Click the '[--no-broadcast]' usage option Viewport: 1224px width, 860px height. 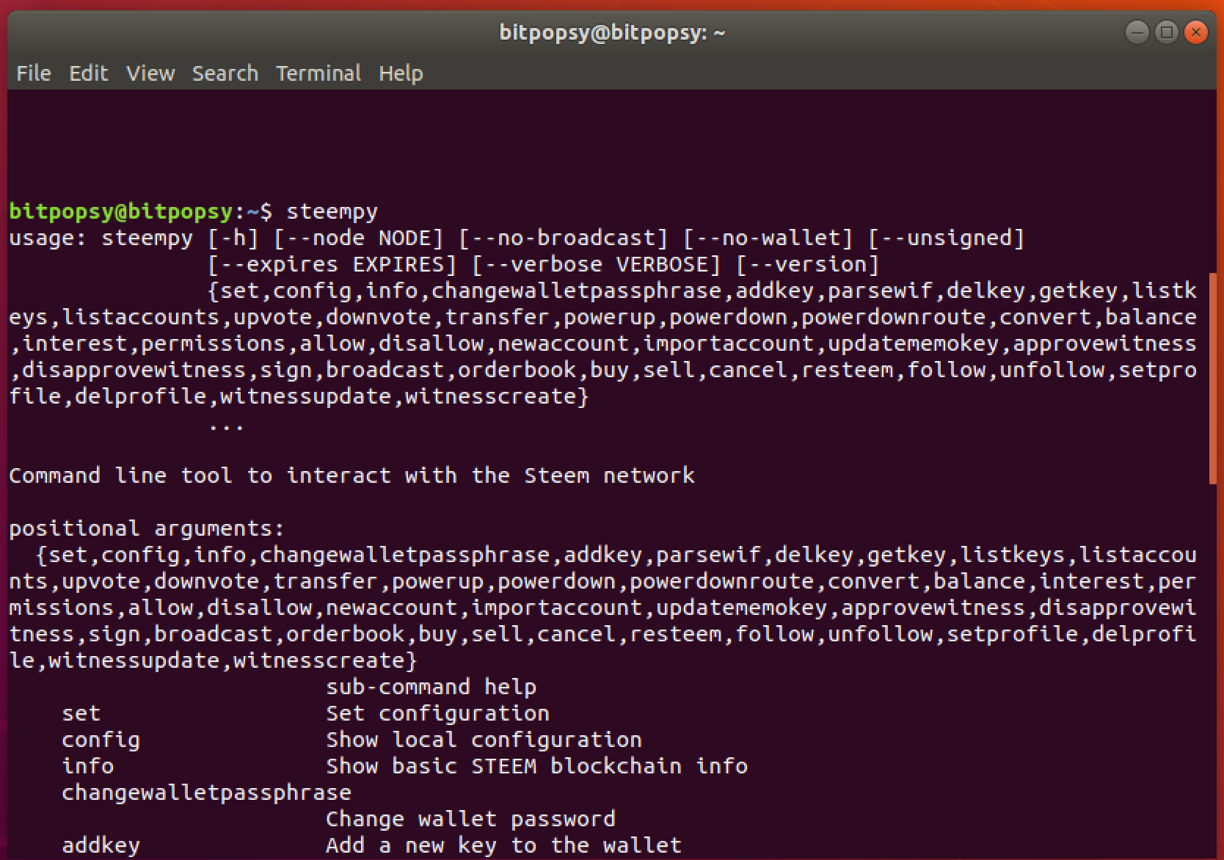tap(564, 238)
